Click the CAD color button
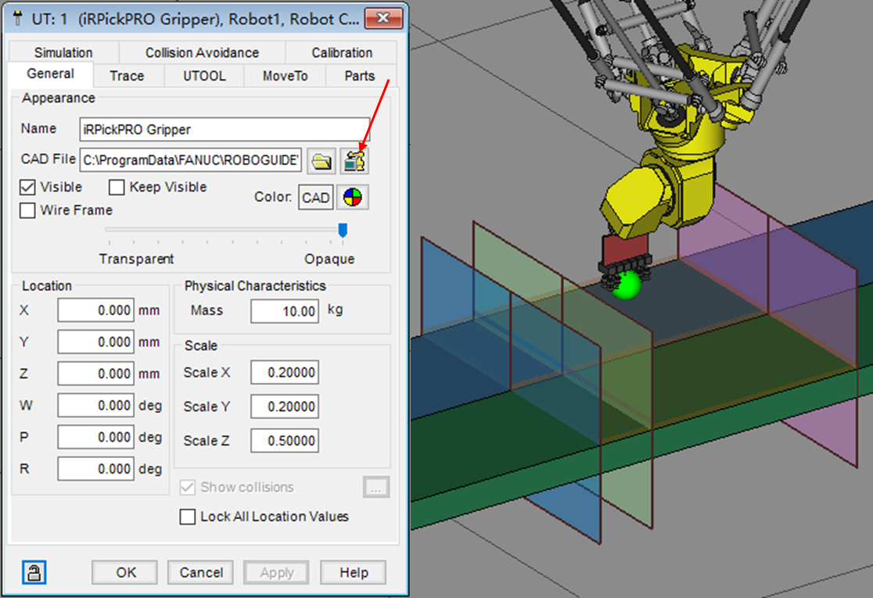Screen dimensions: 873x598 tap(316, 198)
